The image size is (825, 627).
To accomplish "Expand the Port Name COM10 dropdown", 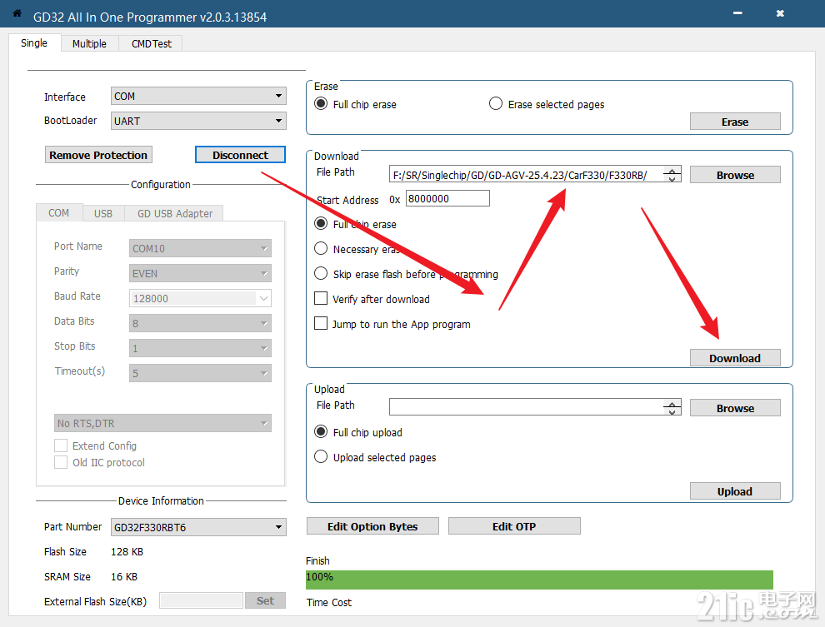I will tap(200, 248).
